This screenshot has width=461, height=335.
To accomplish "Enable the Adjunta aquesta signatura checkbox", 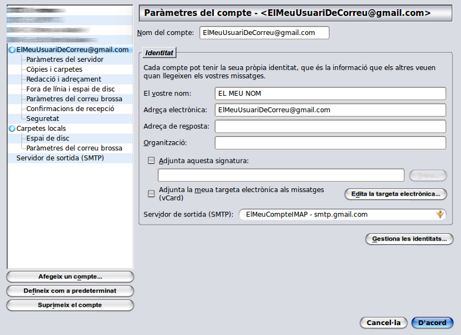I will click(x=151, y=161).
